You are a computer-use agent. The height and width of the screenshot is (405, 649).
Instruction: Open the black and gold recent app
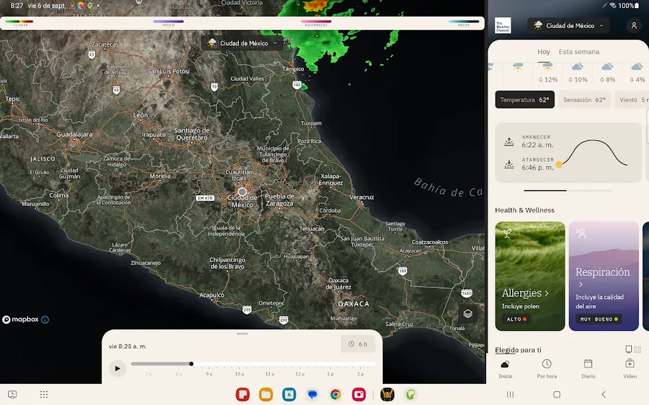pyautogui.click(x=387, y=394)
